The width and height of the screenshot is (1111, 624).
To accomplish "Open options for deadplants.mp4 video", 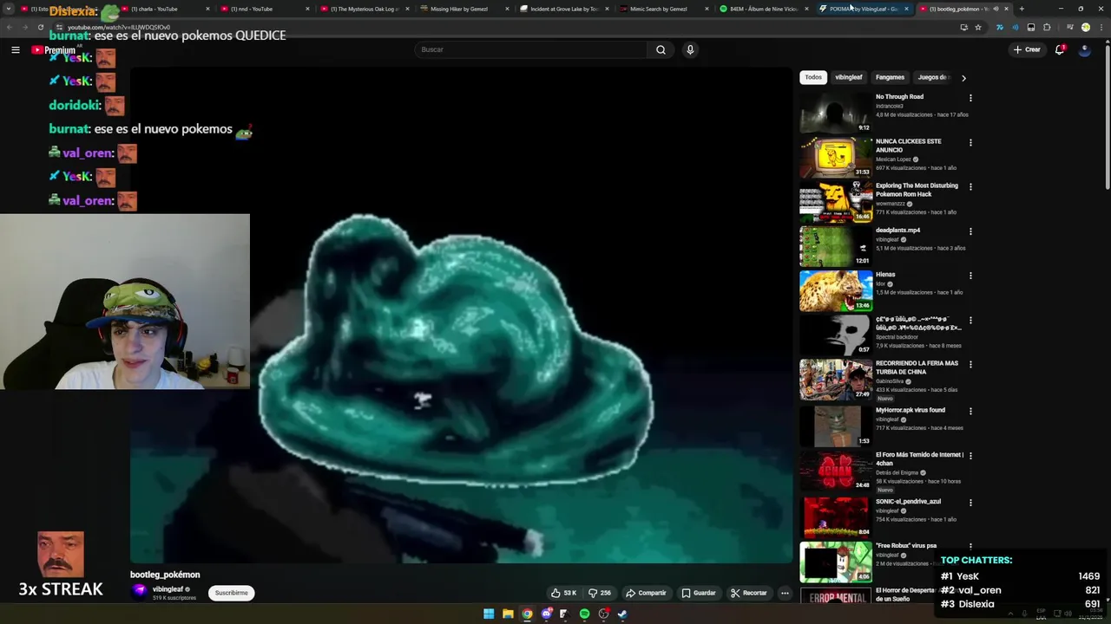I will point(970,231).
